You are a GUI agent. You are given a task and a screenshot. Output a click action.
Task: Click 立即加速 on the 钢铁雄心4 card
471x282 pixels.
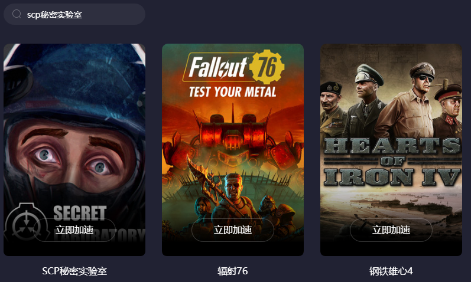point(391,230)
